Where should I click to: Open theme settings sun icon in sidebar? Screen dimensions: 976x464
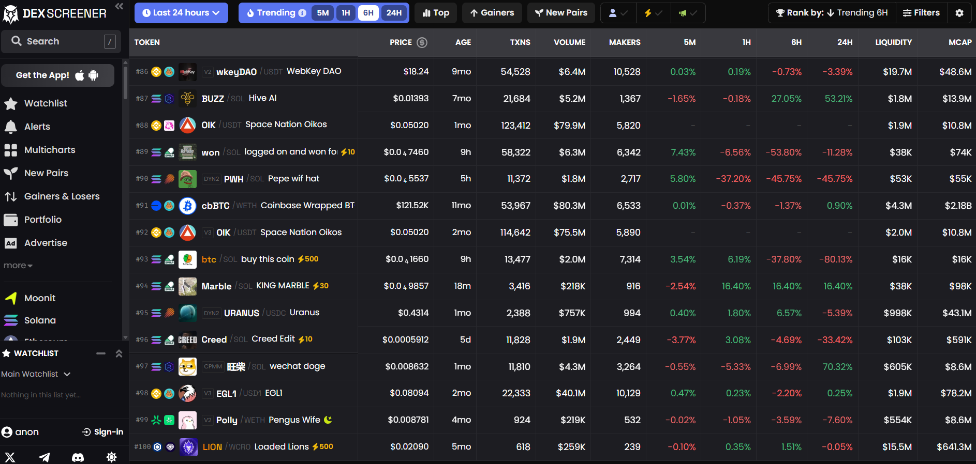coord(111,457)
